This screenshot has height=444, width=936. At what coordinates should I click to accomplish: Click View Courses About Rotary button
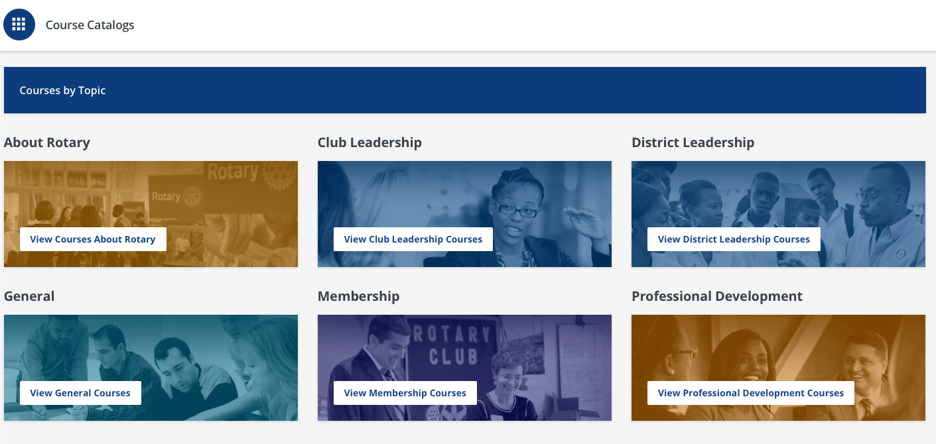pos(93,239)
